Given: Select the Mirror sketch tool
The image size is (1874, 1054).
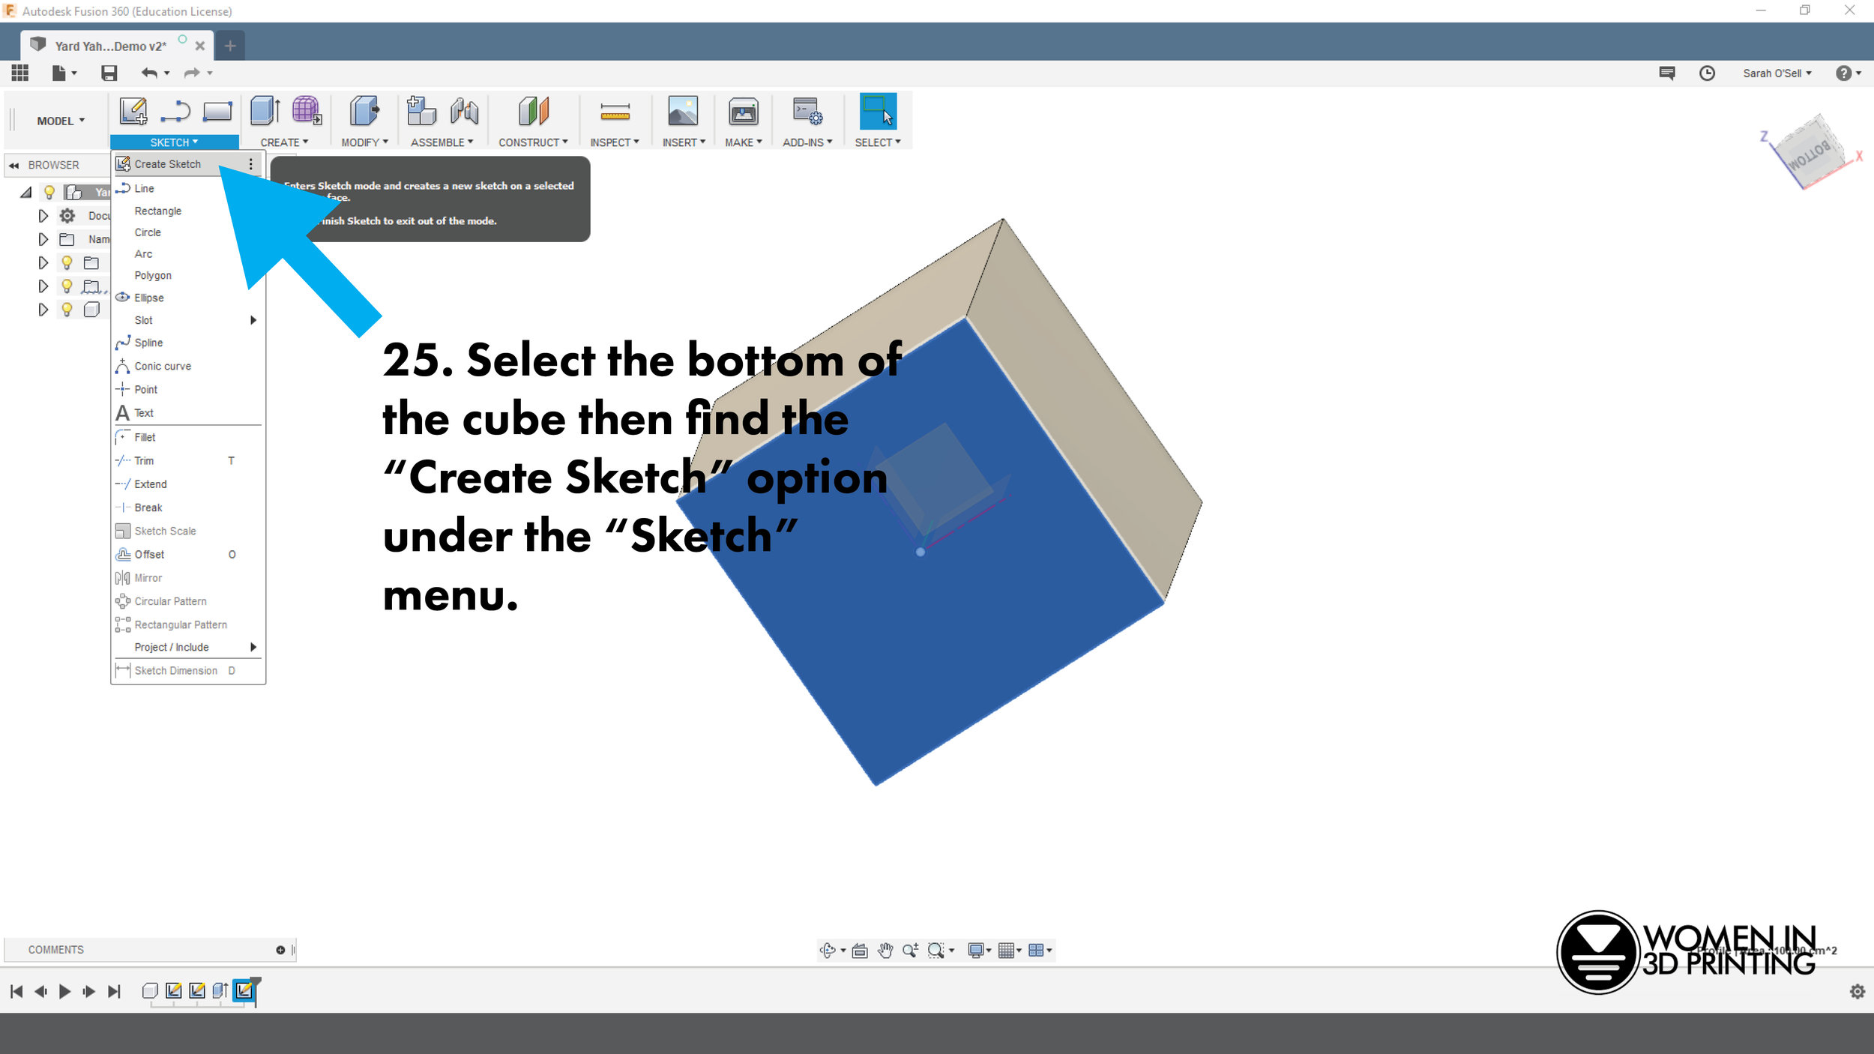Looking at the screenshot, I should tap(147, 578).
